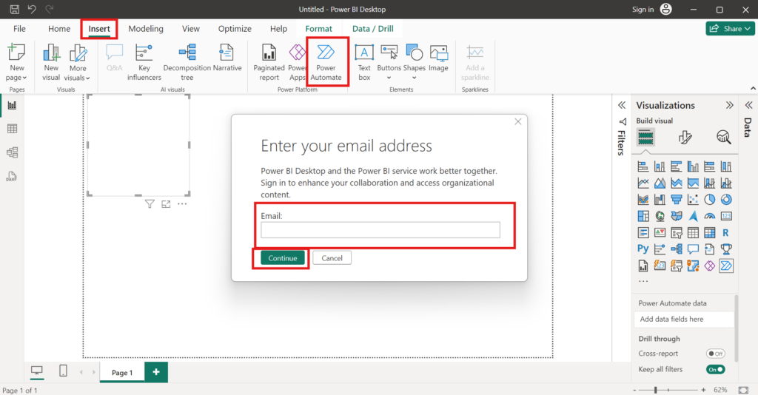The image size is (758, 395).
Task: Save the report using the title bar icon
Action: (15, 9)
